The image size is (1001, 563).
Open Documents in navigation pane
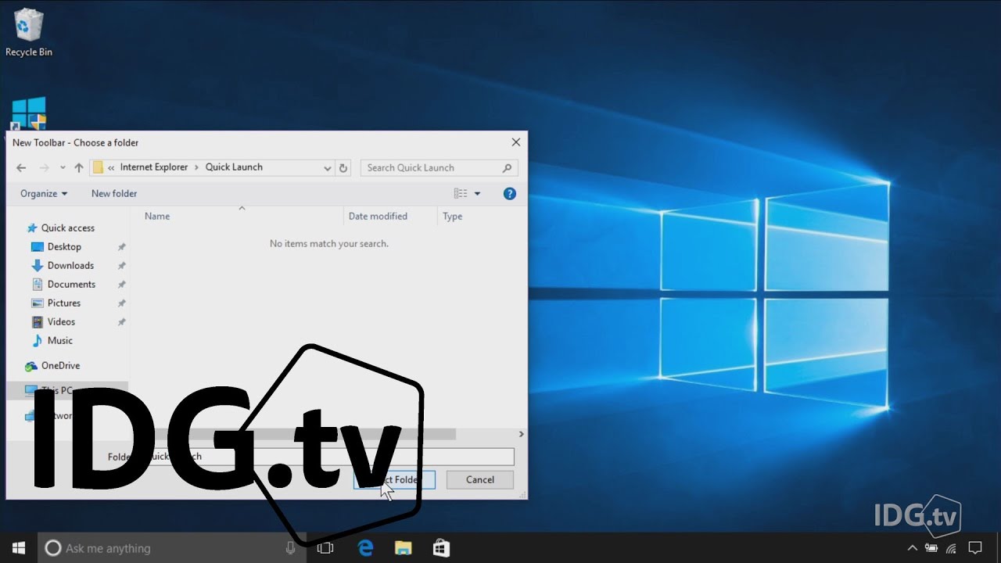(71, 284)
